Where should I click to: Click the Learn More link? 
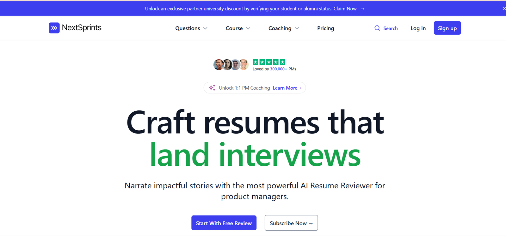(287, 88)
